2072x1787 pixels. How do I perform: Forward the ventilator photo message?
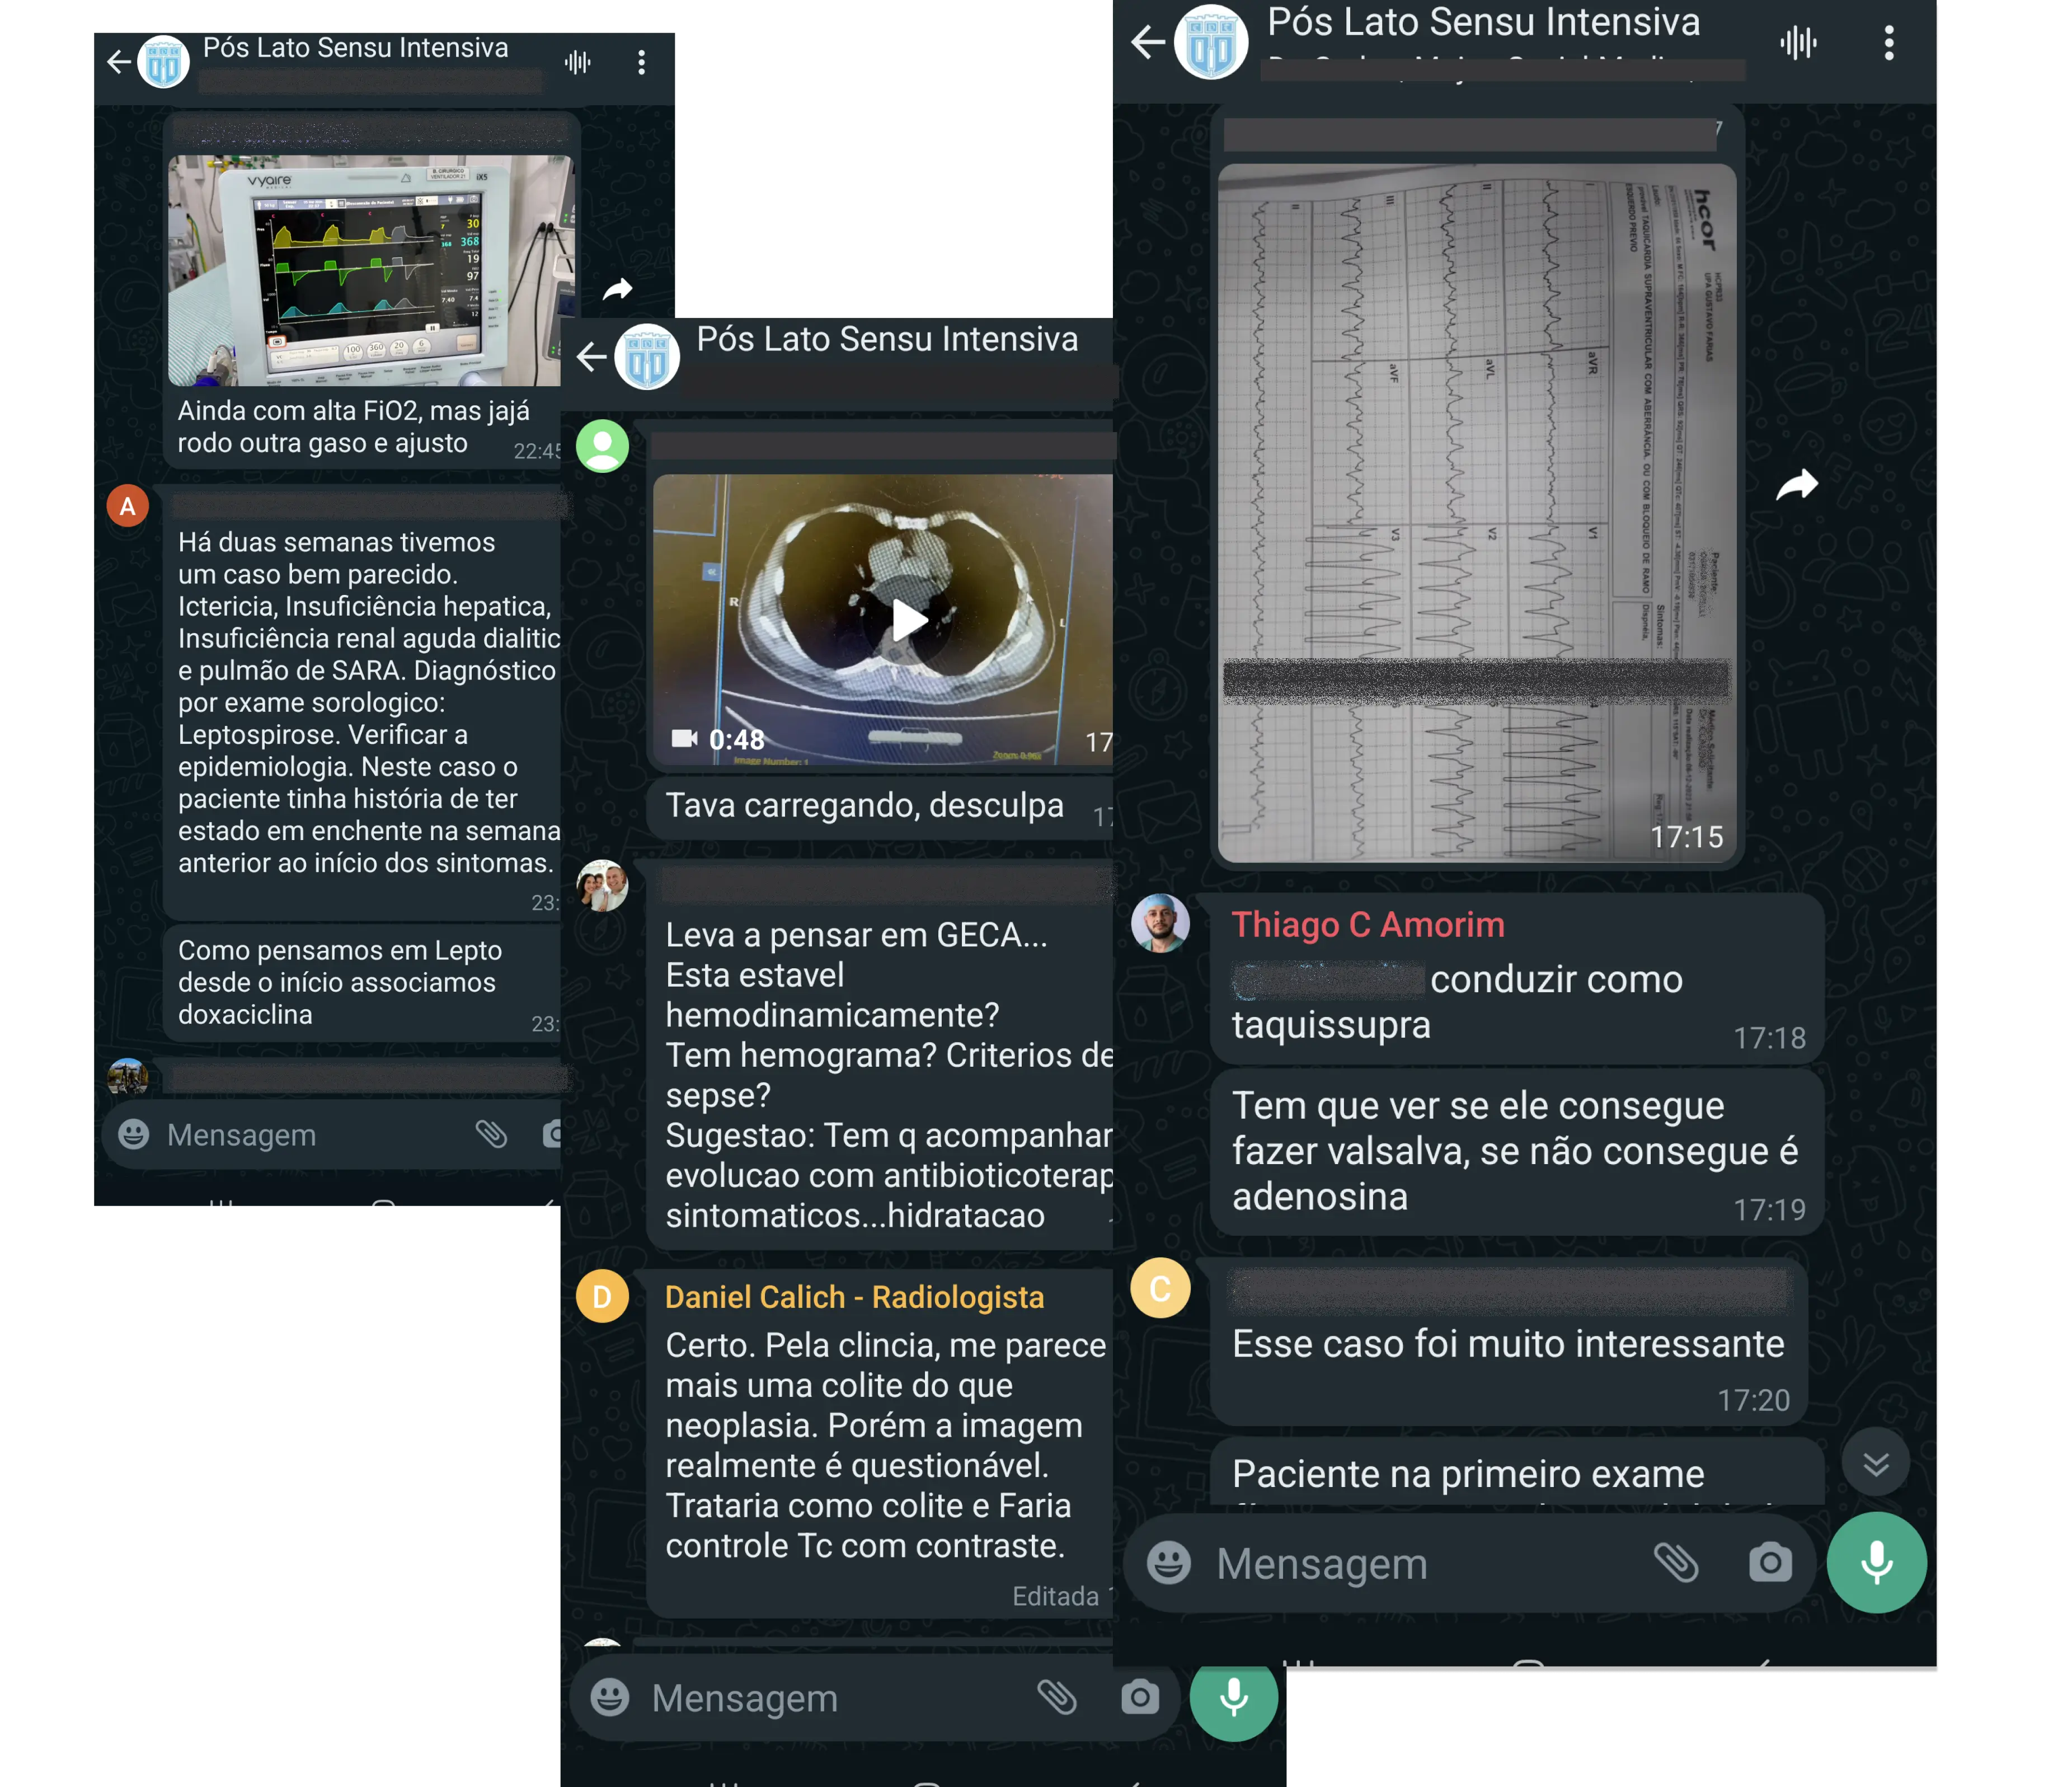coord(618,289)
